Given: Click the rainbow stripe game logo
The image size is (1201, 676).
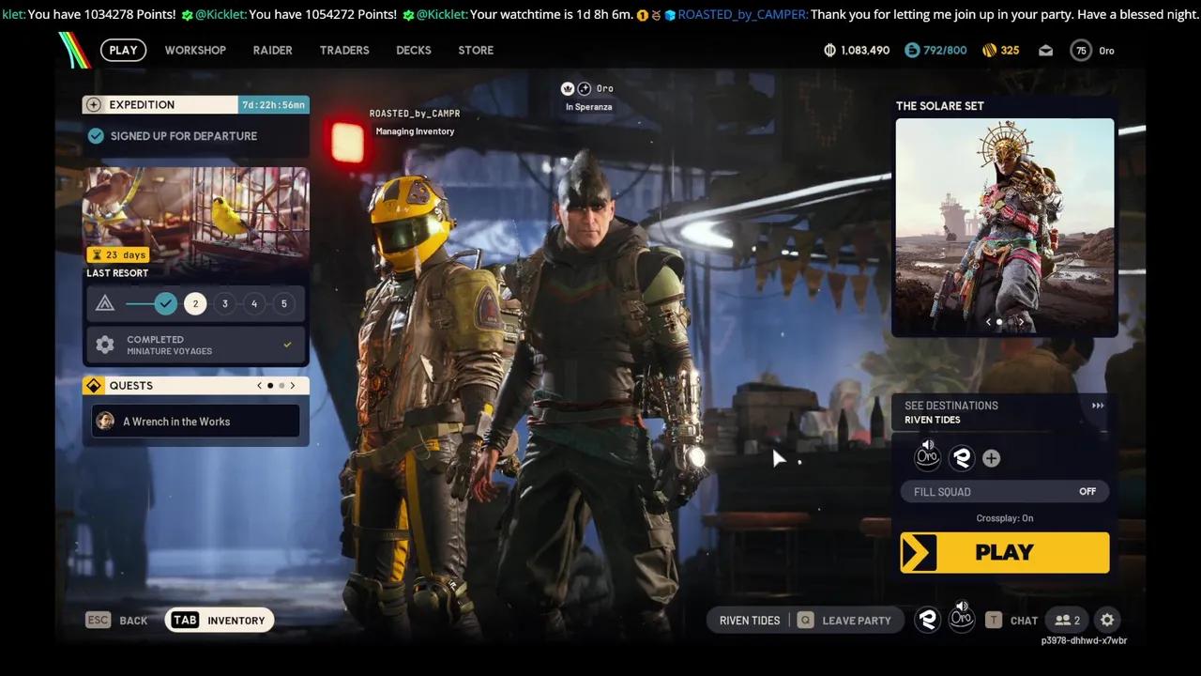Looking at the screenshot, I should point(74,51).
